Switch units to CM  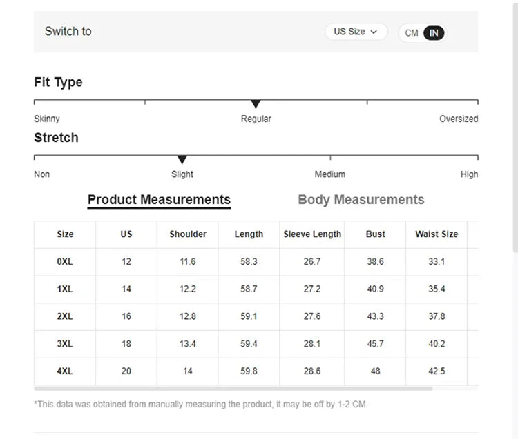click(412, 33)
